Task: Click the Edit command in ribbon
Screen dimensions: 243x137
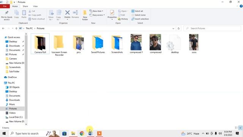Action: (x=121, y=15)
